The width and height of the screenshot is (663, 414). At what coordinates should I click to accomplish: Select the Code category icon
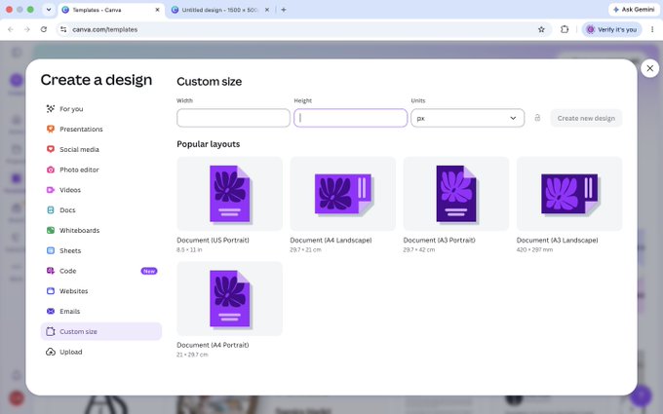tap(51, 271)
